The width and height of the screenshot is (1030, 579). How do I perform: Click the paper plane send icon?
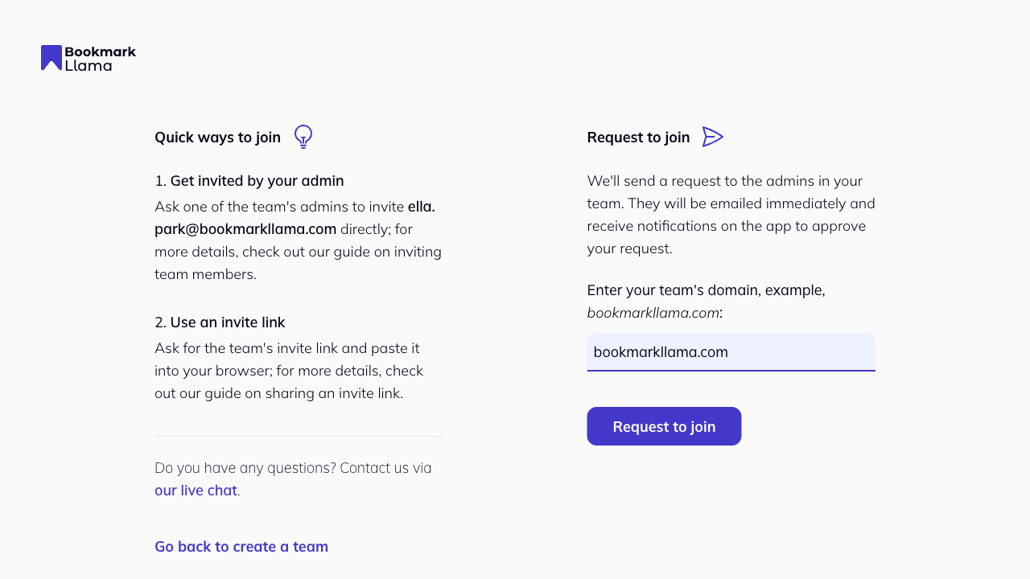click(x=712, y=137)
